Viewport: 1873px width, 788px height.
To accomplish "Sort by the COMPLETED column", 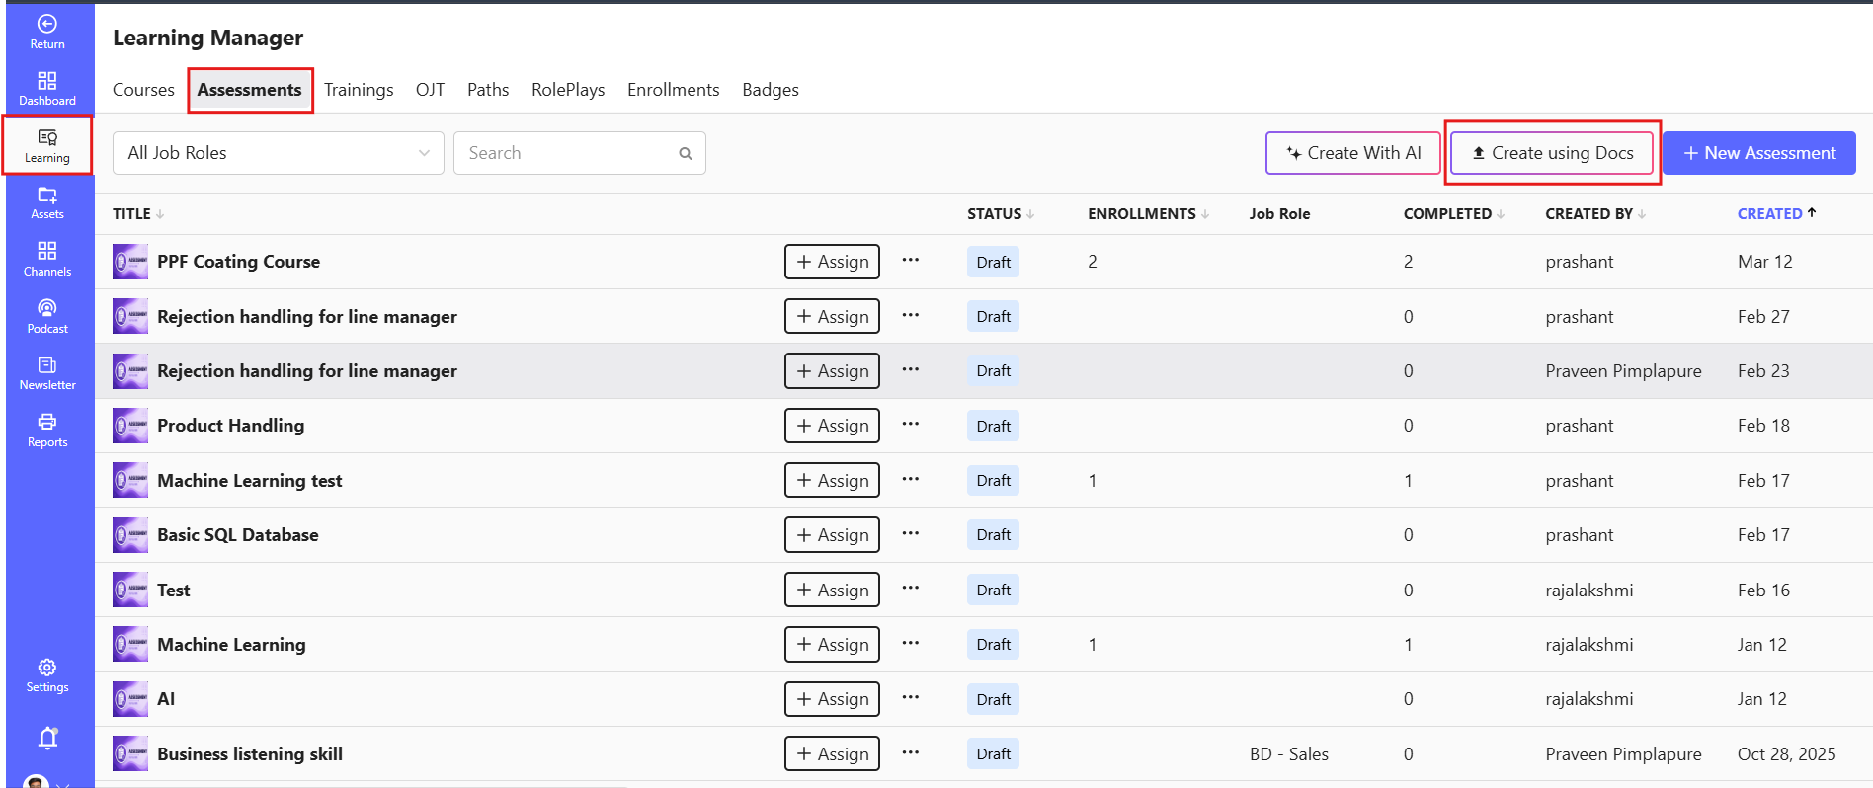I will 1454,214.
